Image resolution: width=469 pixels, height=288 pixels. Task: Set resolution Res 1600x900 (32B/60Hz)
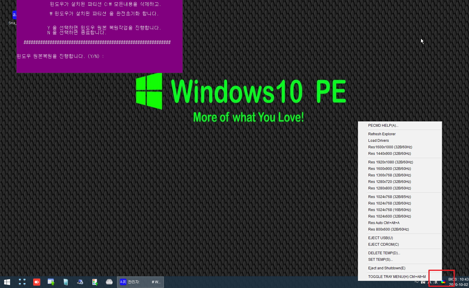pos(400,169)
